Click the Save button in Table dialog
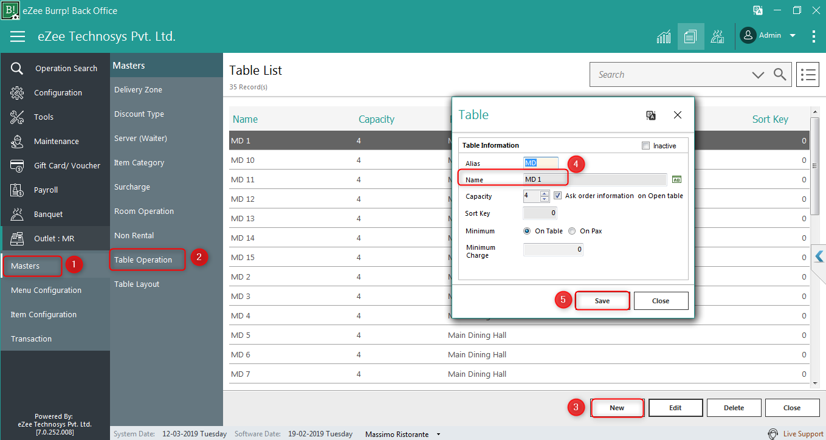Viewport: 826px width, 440px height. [602, 301]
